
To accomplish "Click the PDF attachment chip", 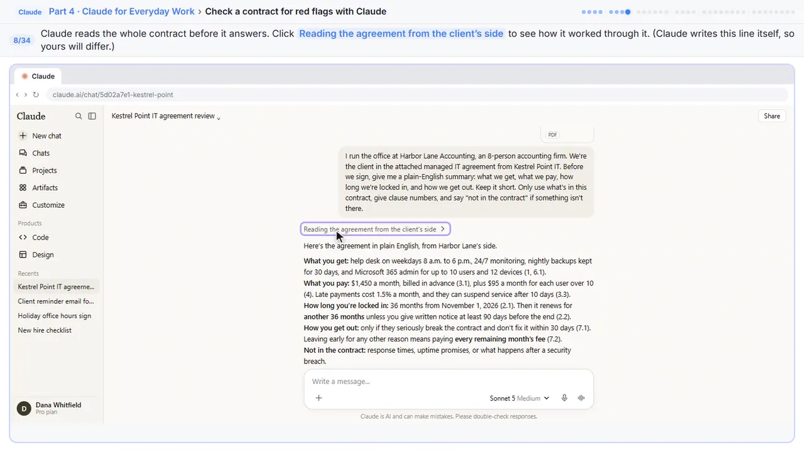I will tap(567, 134).
